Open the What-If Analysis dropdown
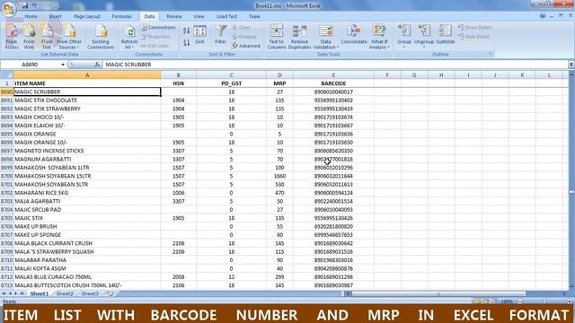The width and height of the screenshot is (575, 323). [x=379, y=37]
